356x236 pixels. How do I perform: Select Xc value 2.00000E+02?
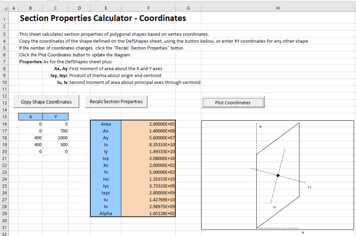pyautogui.click(x=148, y=165)
